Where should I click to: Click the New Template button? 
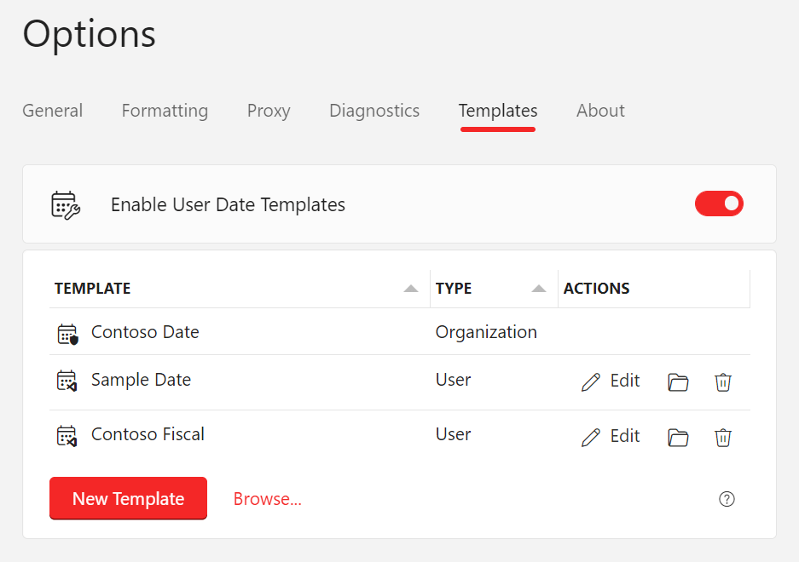(x=129, y=498)
